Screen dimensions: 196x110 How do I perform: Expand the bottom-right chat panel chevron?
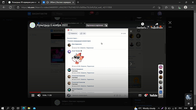[x=191, y=91]
